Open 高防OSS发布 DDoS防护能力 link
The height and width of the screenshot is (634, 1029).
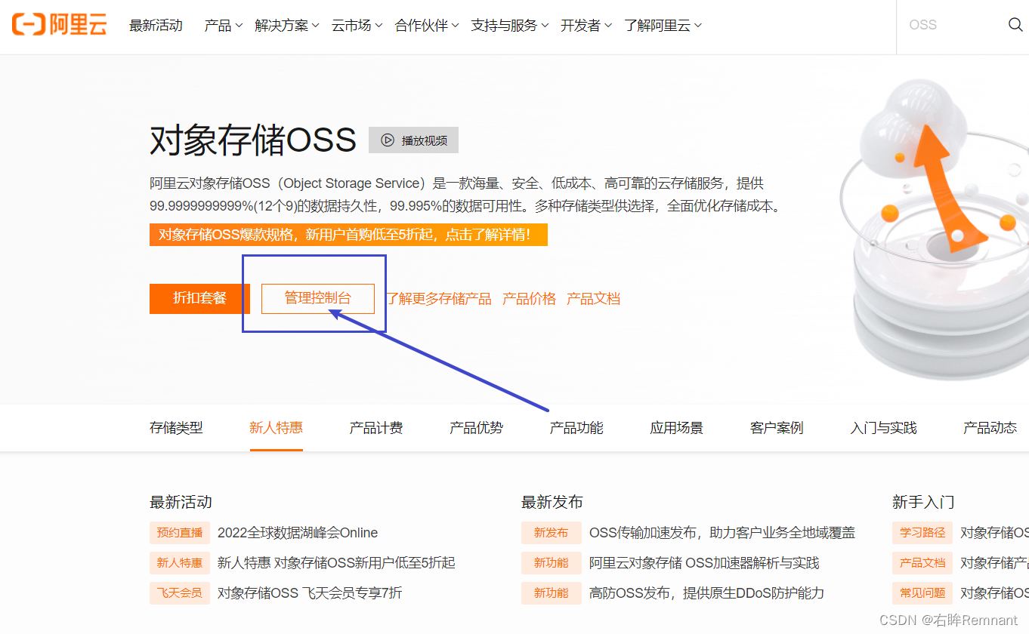click(706, 593)
